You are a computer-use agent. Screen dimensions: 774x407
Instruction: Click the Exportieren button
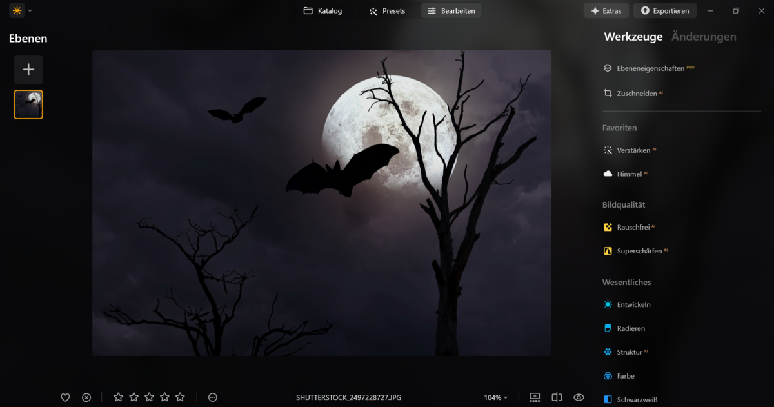665,11
